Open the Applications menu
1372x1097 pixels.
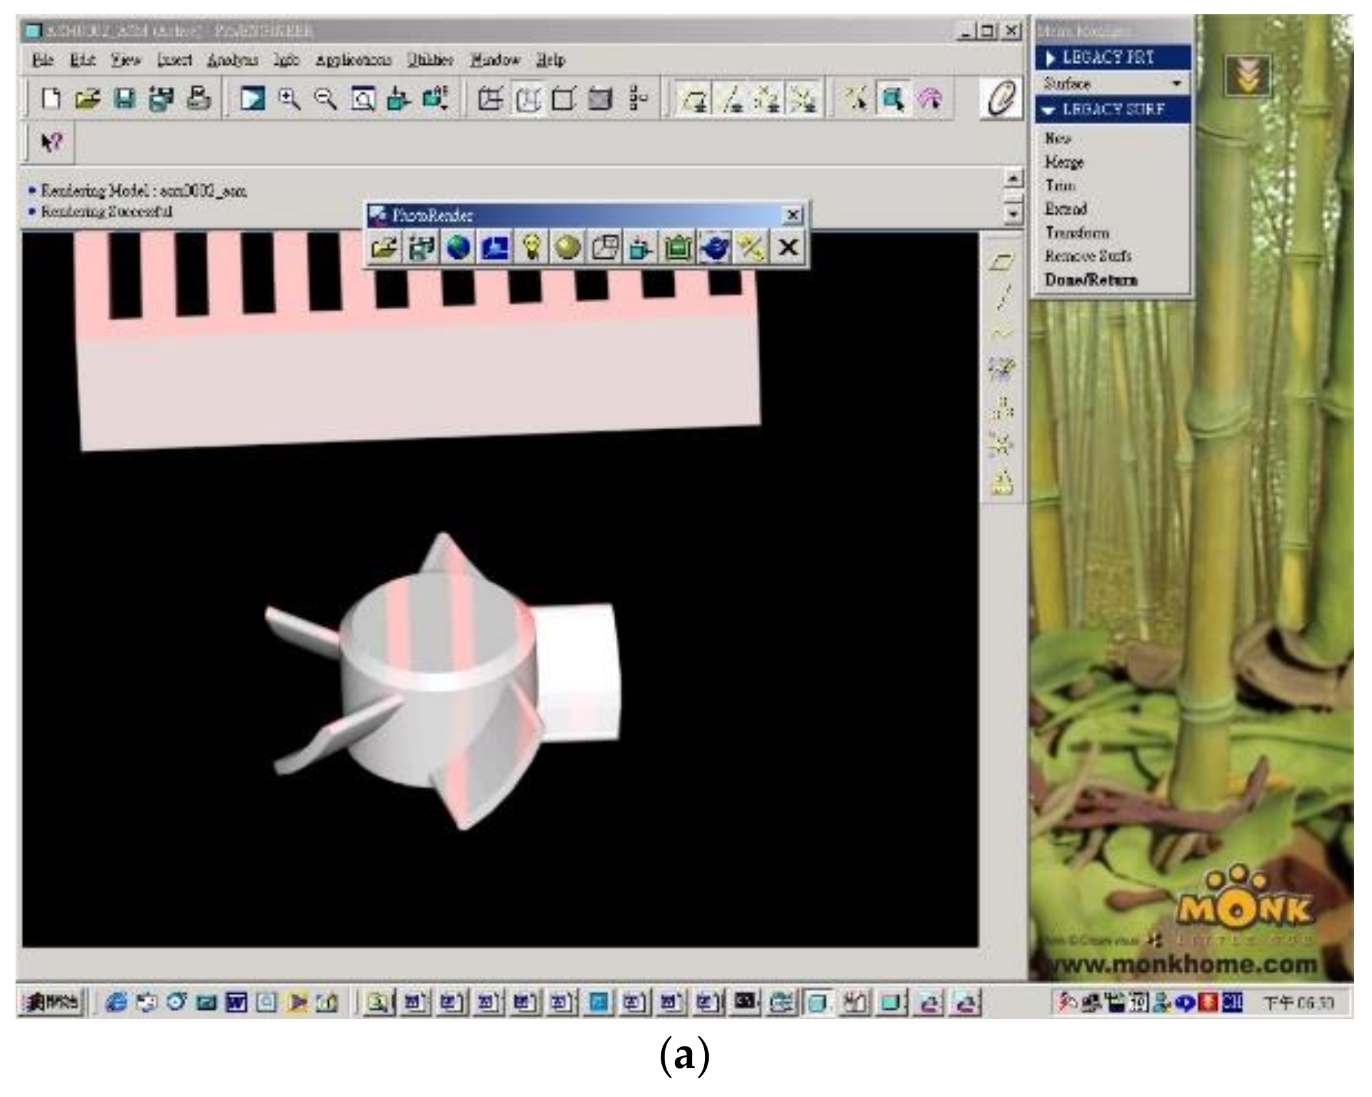coord(353,60)
